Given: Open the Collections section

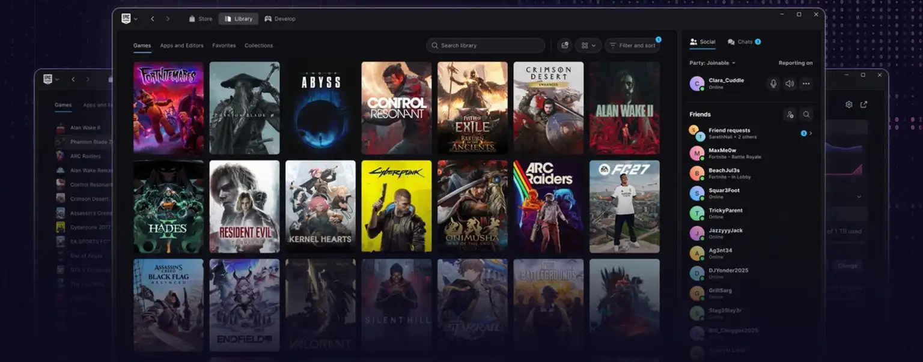Looking at the screenshot, I should pos(259,46).
